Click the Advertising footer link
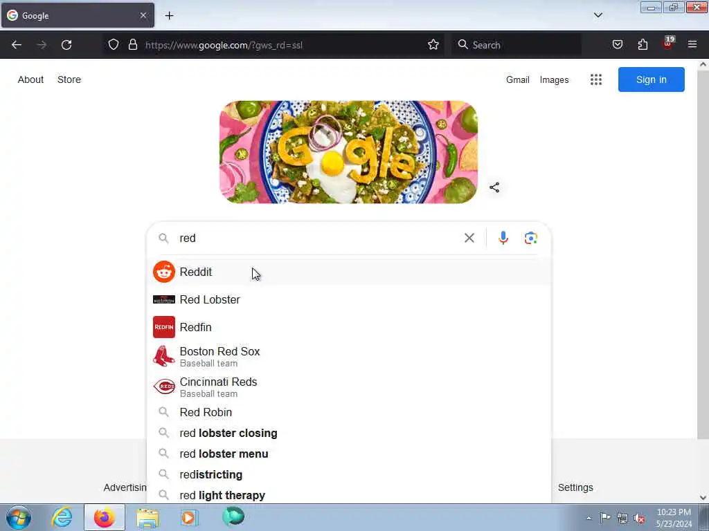709x531 pixels. click(x=125, y=487)
